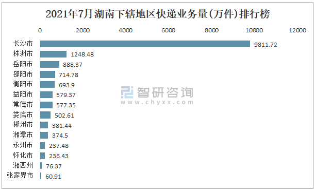The width and height of the screenshot is (314, 192).
Task: Click the 12000 axis tick label
Action: click(x=298, y=30)
